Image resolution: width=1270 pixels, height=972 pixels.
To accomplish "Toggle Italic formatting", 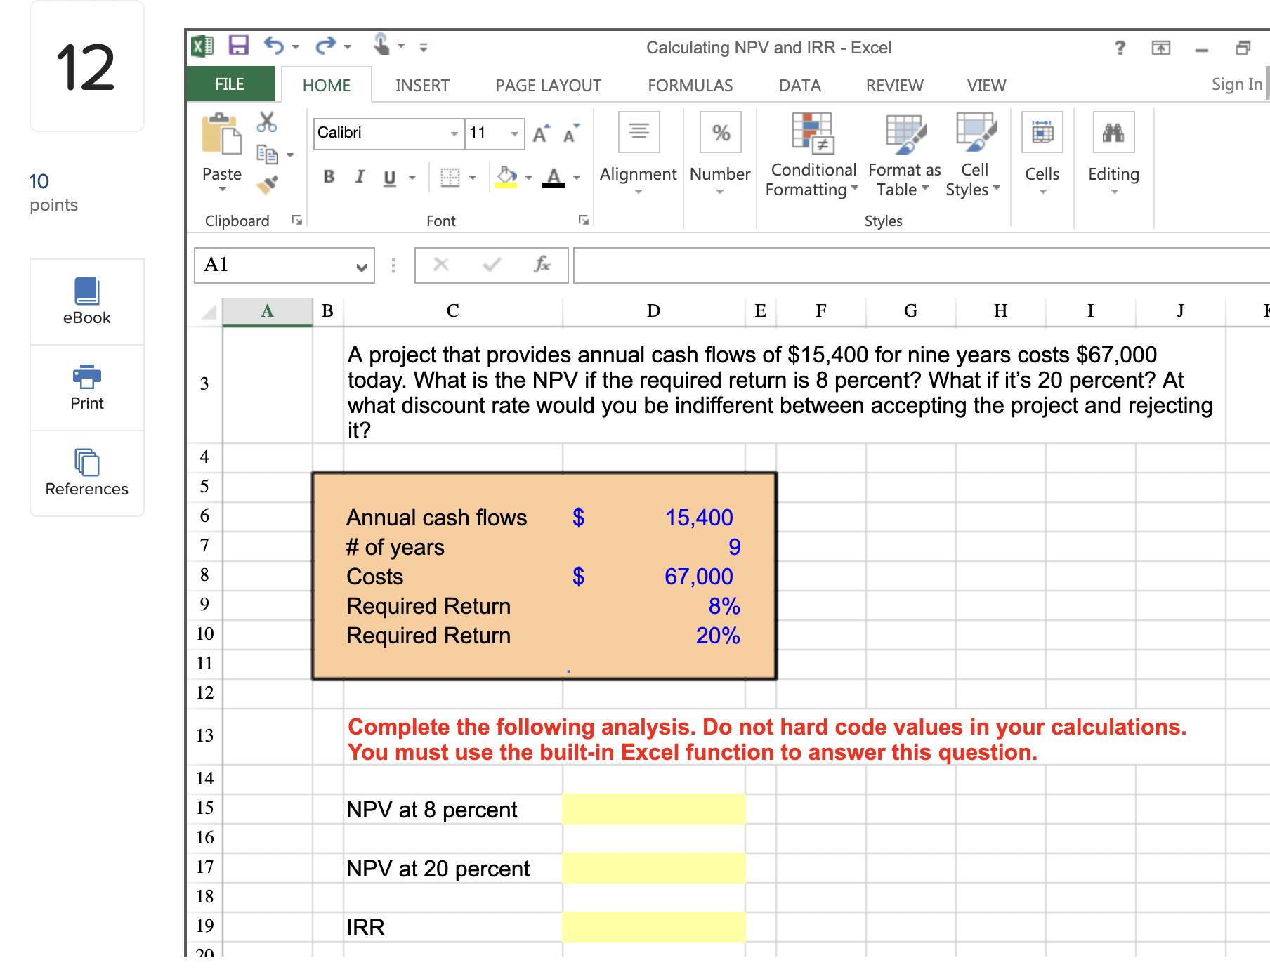I will tap(360, 177).
